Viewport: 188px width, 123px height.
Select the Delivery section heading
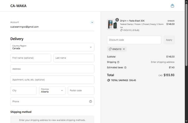click(17, 39)
